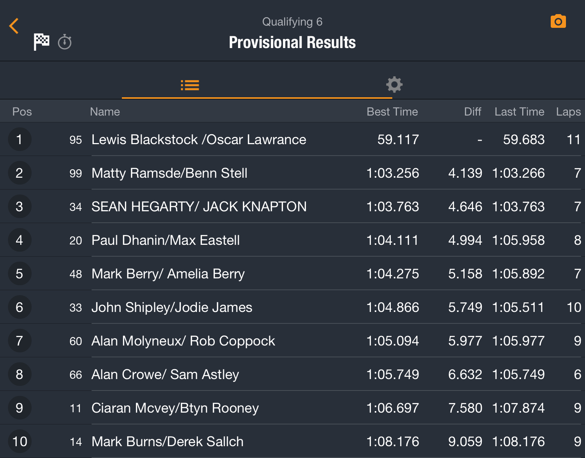Viewport: 585px width, 458px height.
Task: Click the Name column header
Action: pos(105,112)
